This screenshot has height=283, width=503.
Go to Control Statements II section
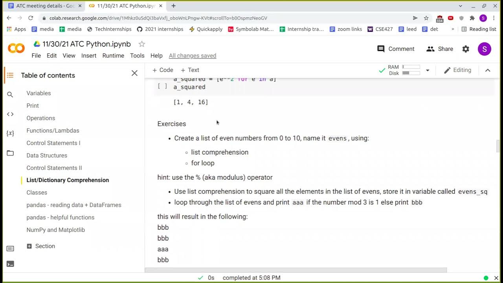coord(54,168)
